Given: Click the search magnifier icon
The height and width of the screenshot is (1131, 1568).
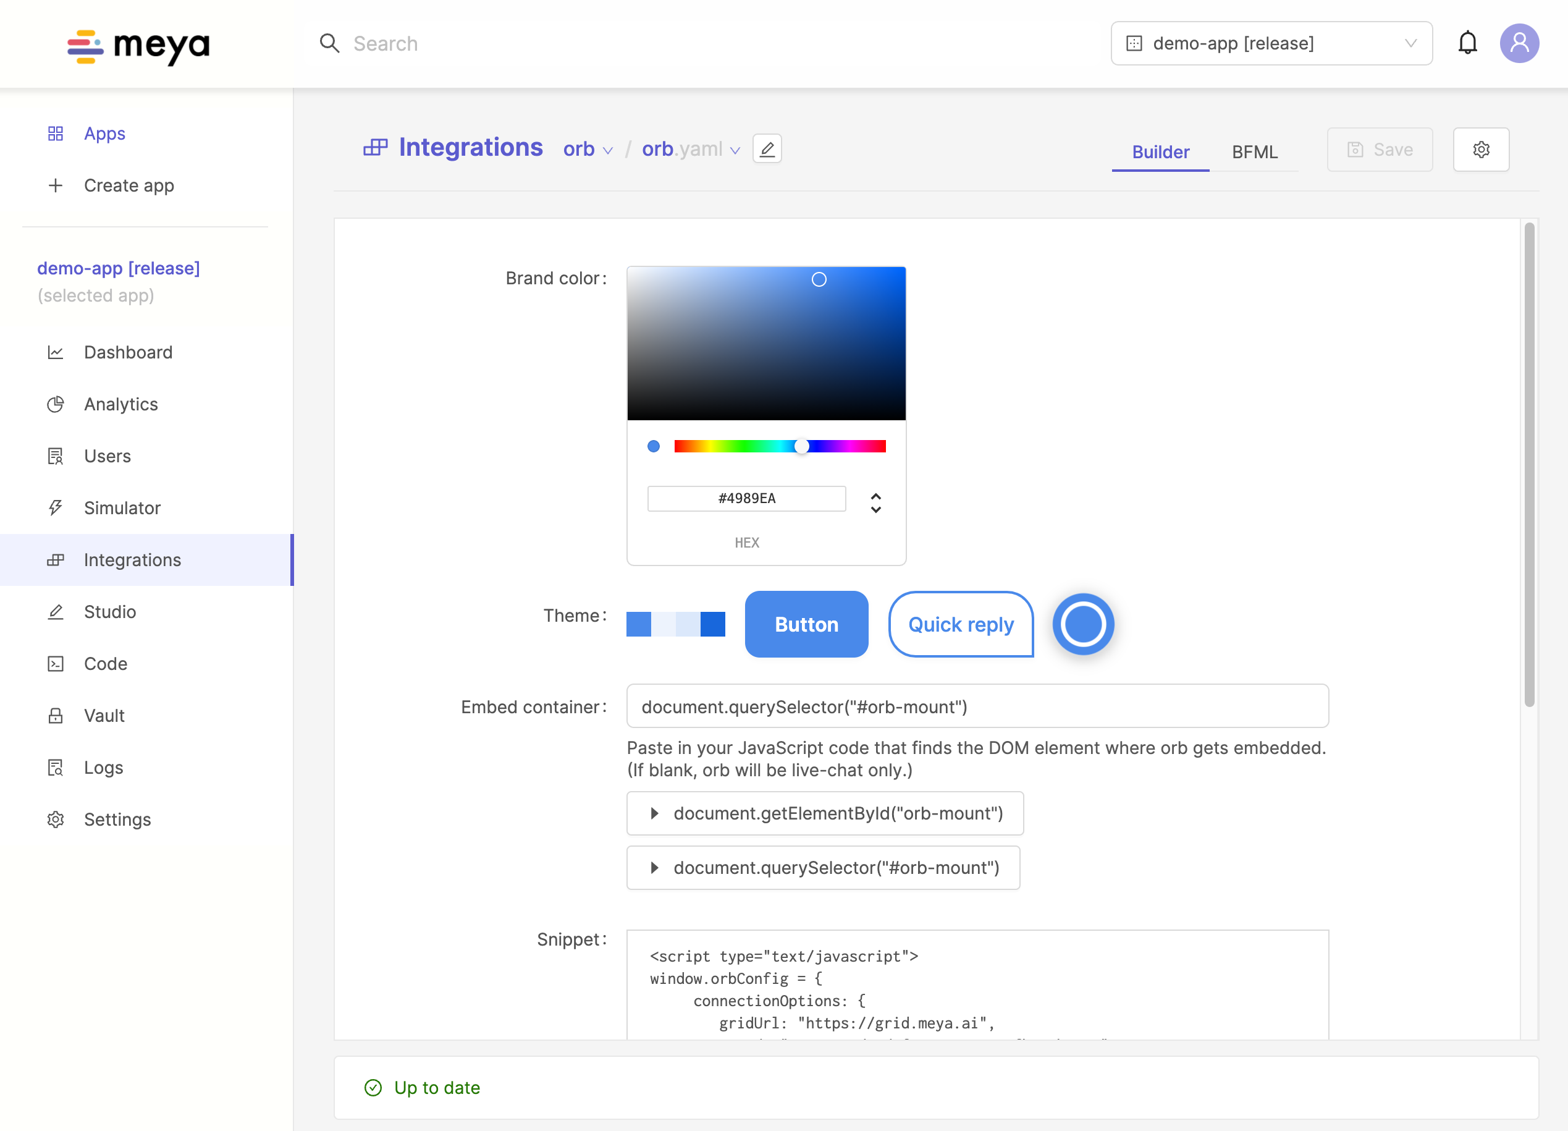Looking at the screenshot, I should click(x=330, y=44).
